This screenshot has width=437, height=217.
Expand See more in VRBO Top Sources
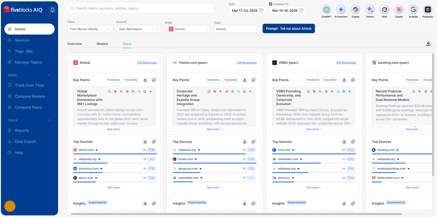[314, 187]
